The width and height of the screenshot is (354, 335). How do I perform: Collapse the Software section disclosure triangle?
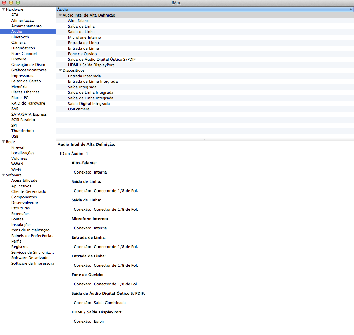click(3, 175)
